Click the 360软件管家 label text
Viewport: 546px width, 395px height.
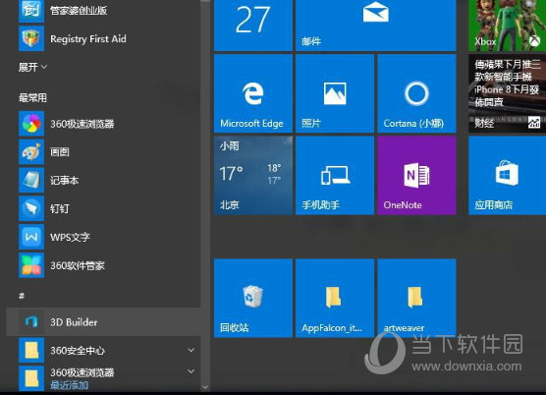(78, 265)
